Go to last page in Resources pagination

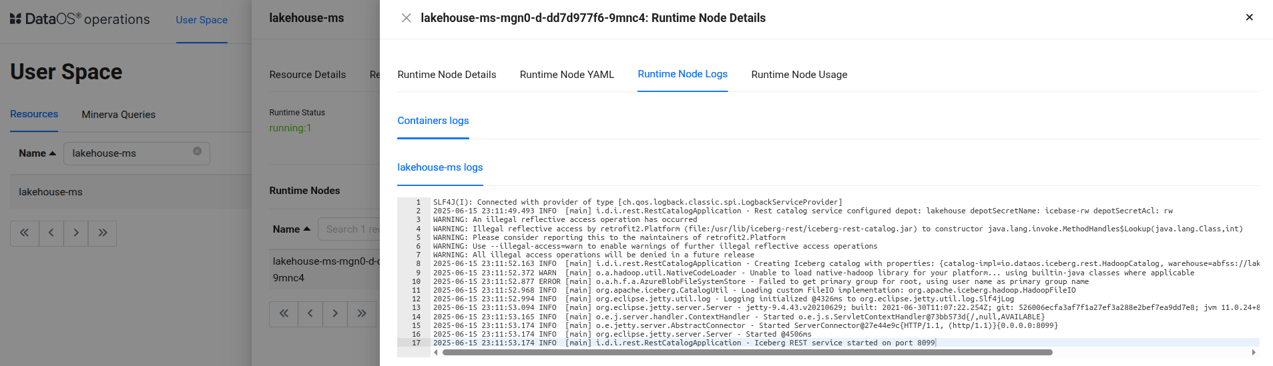point(102,233)
